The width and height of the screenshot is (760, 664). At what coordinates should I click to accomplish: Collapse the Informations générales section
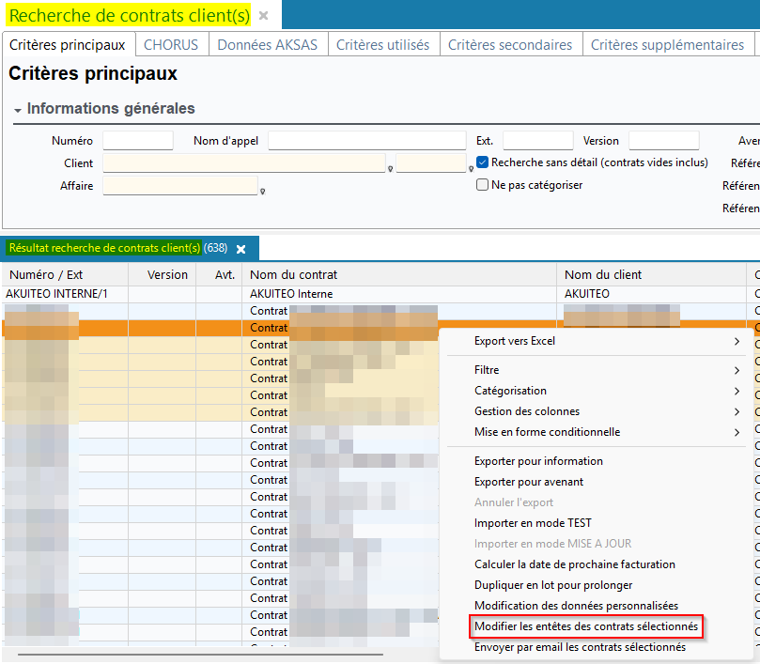coord(18,110)
